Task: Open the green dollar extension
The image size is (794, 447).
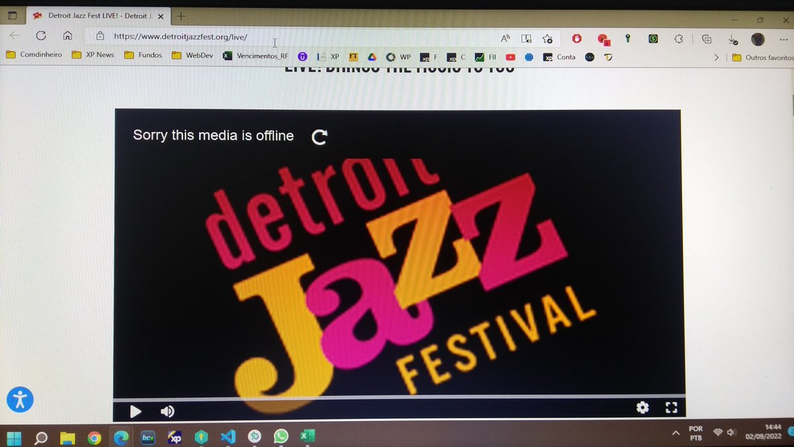Action: pyautogui.click(x=653, y=38)
